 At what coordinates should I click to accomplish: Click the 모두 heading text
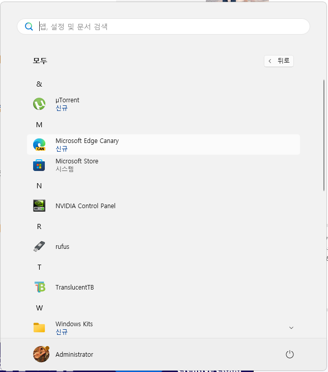coord(40,61)
